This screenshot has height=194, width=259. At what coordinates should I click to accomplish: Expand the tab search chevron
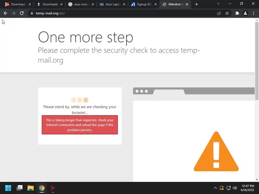[218, 4]
